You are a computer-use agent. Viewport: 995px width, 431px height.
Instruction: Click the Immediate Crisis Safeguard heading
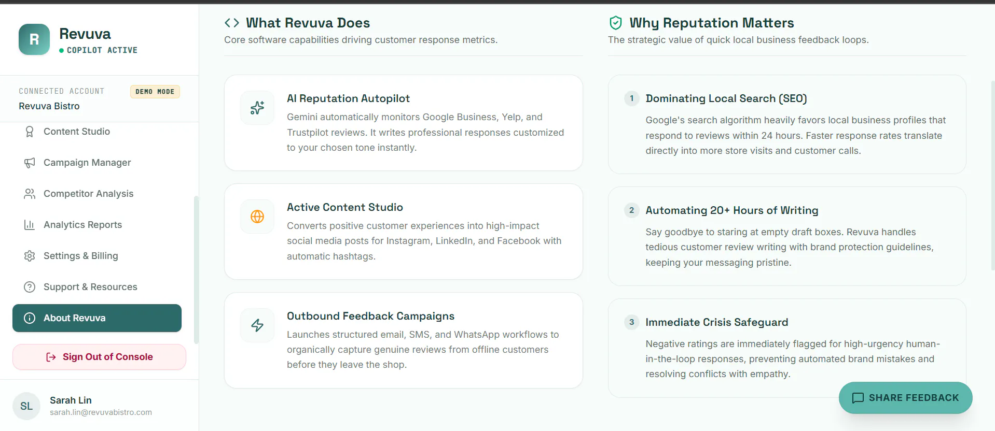(x=717, y=322)
